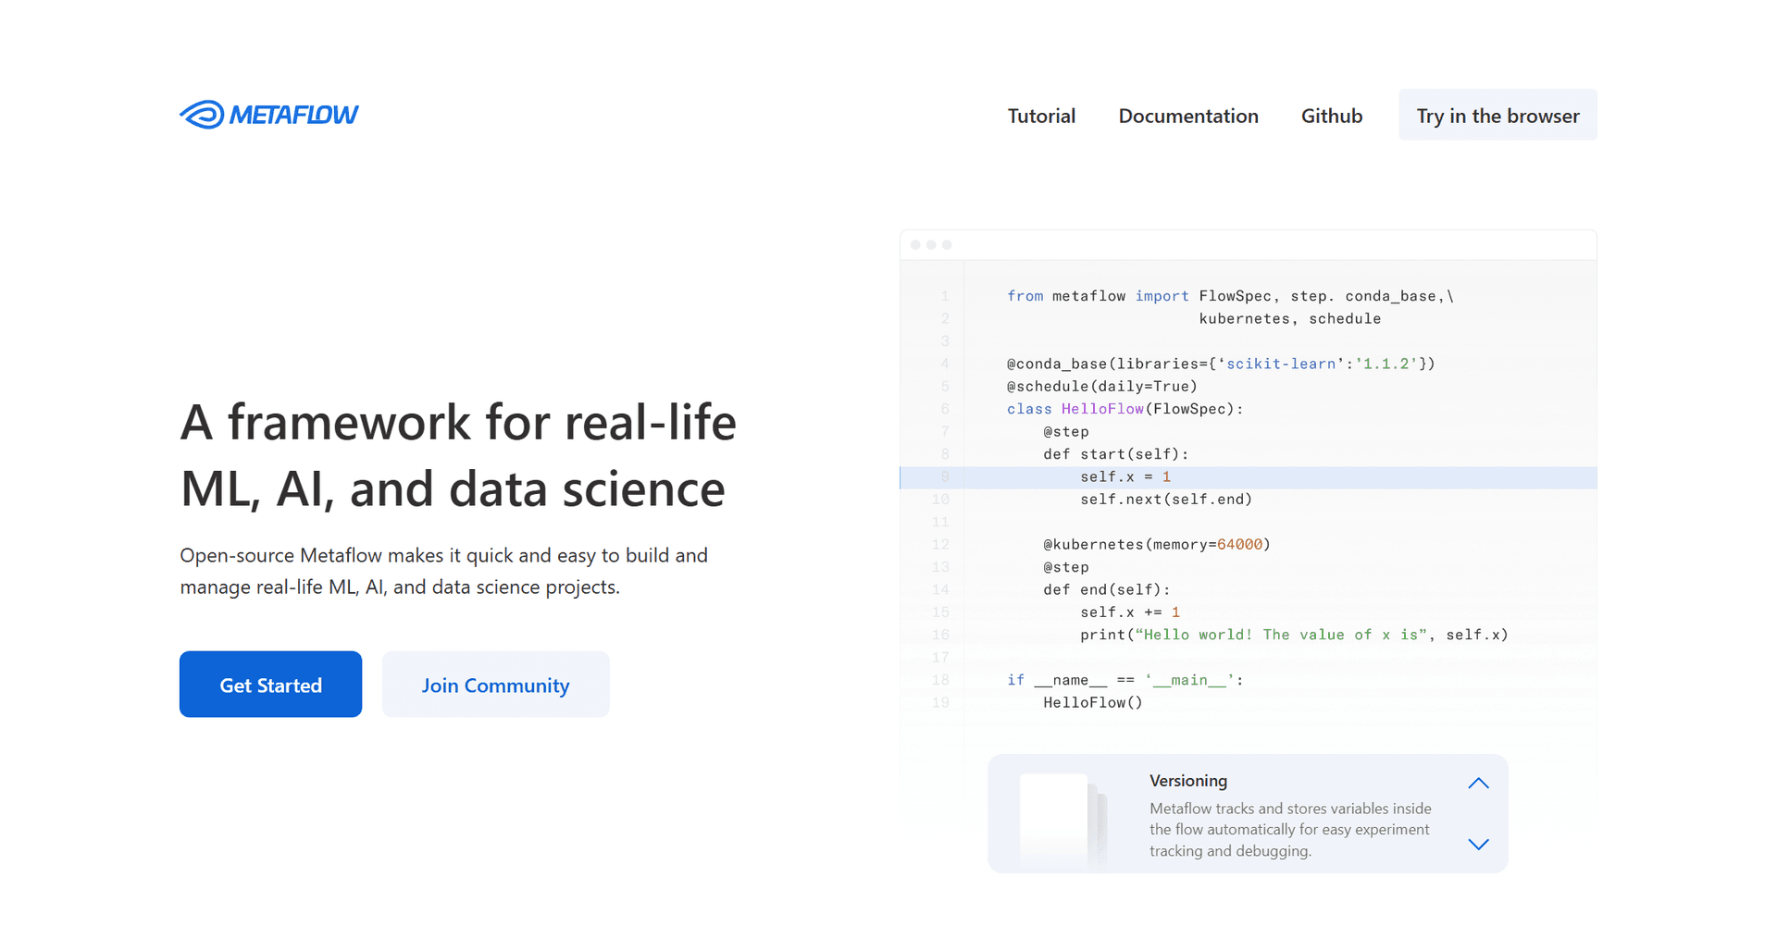The width and height of the screenshot is (1777, 939).
Task: Go to the Documentation page
Action: tap(1188, 116)
